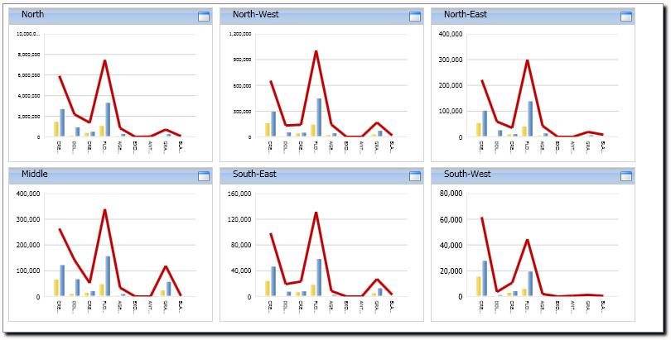Expand the South-East panel using its window icon
The height and width of the screenshot is (340, 671).
point(415,176)
